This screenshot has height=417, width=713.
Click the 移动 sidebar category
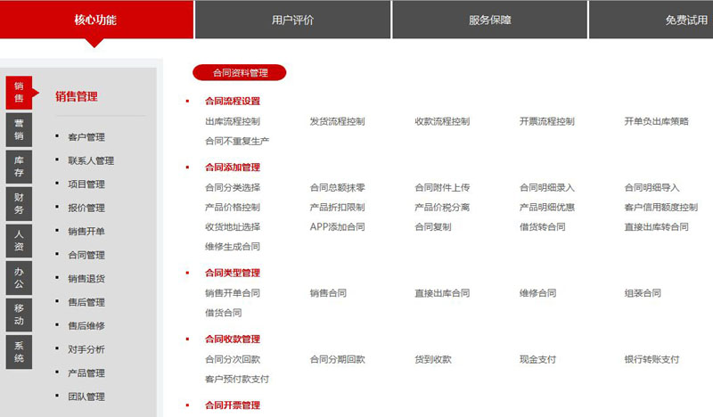(19, 315)
